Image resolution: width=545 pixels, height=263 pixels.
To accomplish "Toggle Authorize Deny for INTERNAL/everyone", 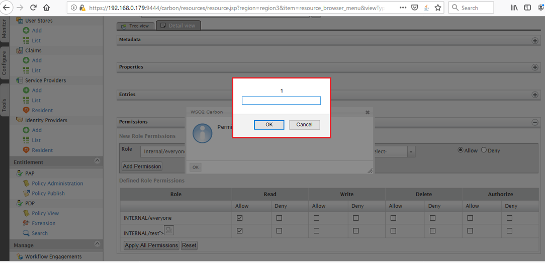I will [x=509, y=218].
